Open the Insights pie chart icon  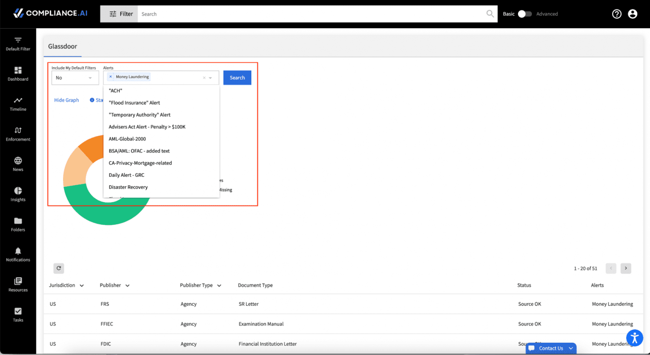click(x=18, y=191)
